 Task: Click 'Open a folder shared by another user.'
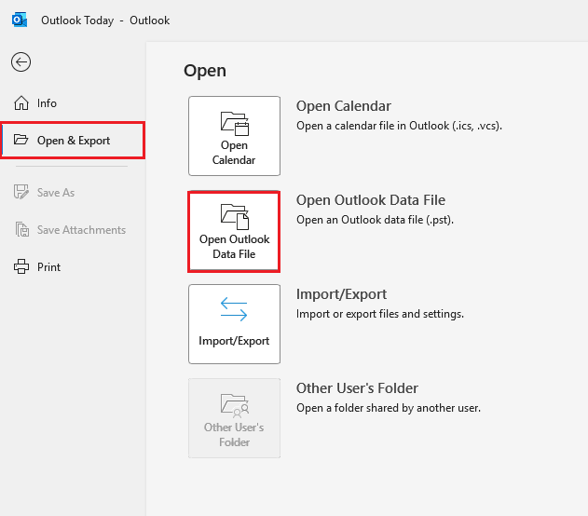pos(389,408)
